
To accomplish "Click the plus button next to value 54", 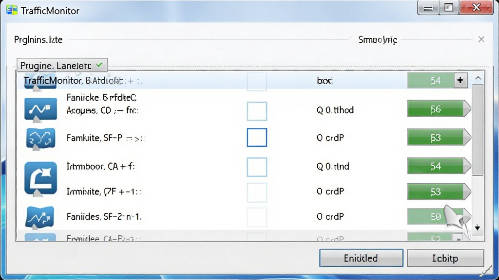I will coord(460,80).
